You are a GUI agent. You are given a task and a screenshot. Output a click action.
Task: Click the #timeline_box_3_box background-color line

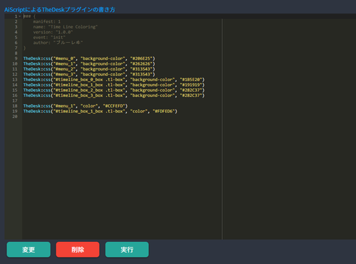coord(114,95)
